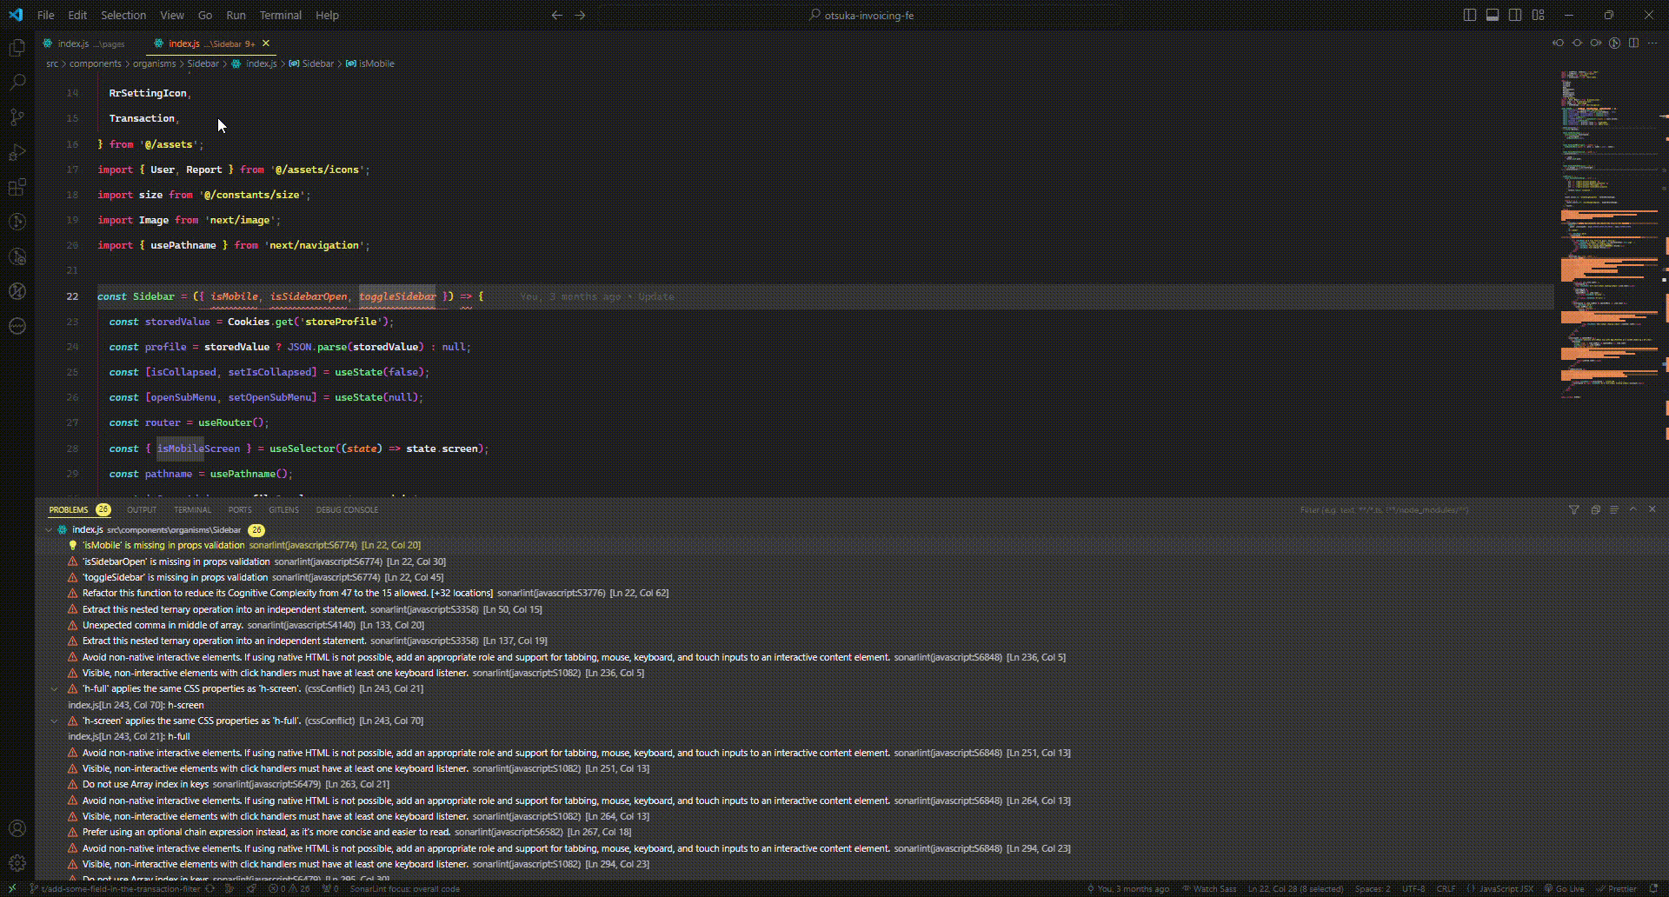Image resolution: width=1669 pixels, height=897 pixels.
Task: Open changes with working file icon
Action: pyautogui.click(x=1577, y=43)
